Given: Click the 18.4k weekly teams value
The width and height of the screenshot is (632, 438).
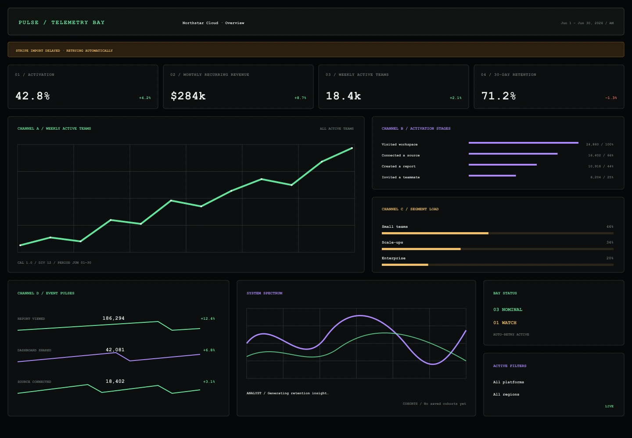Looking at the screenshot, I should [343, 96].
